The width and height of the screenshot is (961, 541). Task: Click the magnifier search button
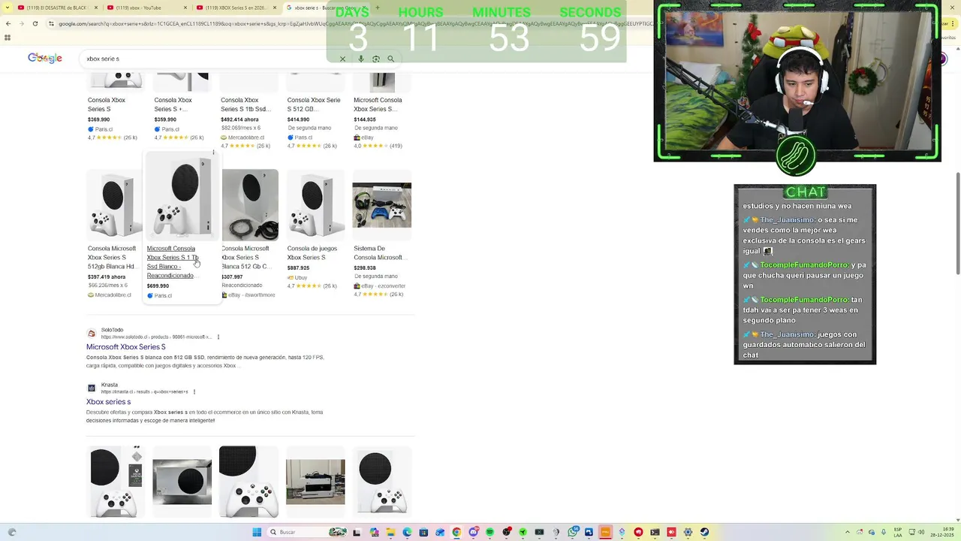click(391, 59)
